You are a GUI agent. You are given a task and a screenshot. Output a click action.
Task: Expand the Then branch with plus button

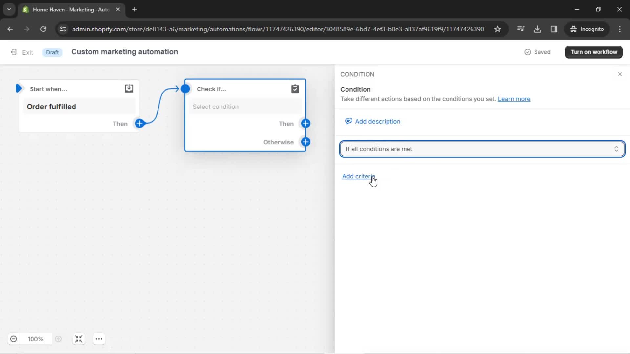pyautogui.click(x=306, y=123)
